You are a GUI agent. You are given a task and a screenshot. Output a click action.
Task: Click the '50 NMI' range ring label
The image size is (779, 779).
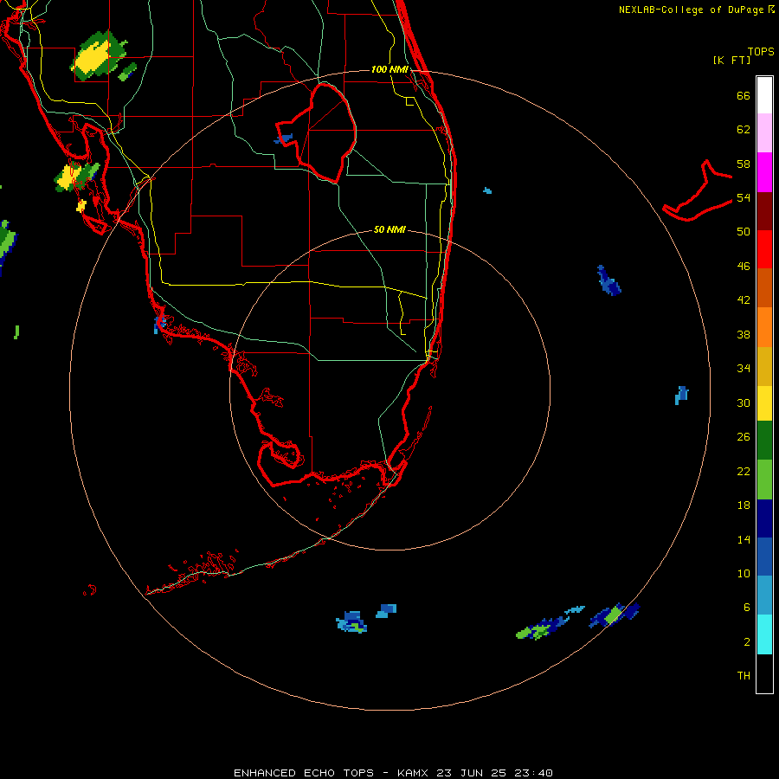click(x=389, y=229)
